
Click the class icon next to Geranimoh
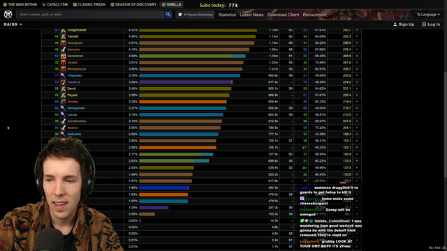(x=64, y=56)
